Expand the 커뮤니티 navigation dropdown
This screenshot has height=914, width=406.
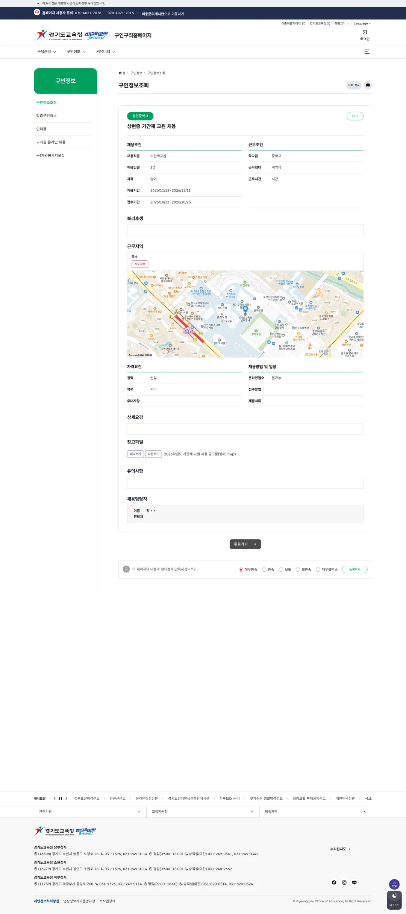tap(106, 52)
